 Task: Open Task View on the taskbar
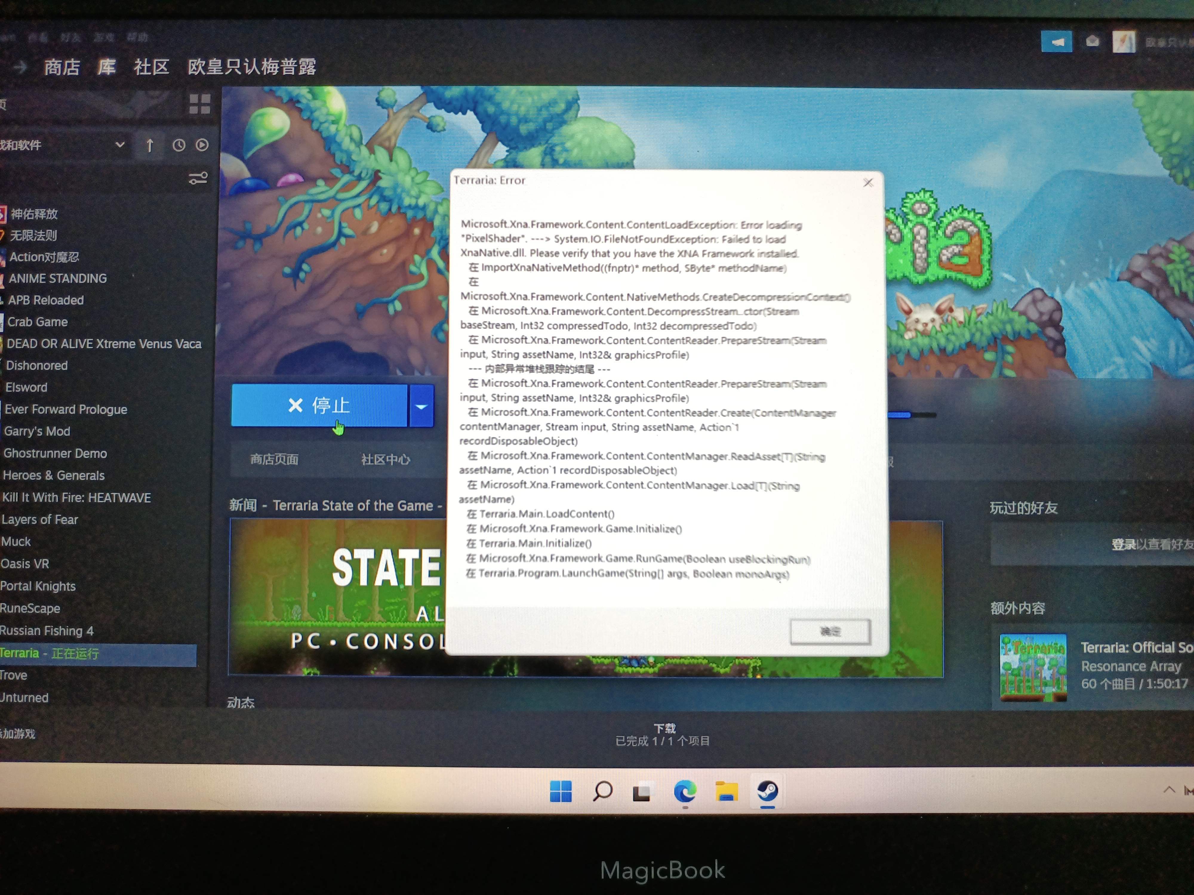point(642,792)
